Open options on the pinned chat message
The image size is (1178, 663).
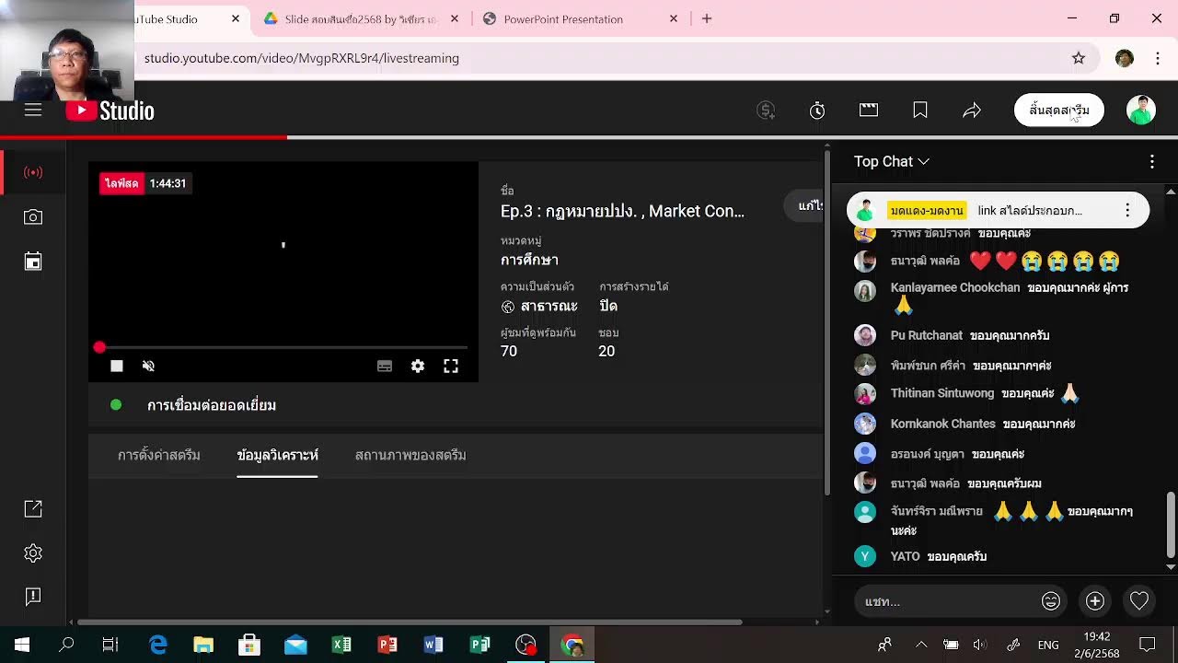[x=1127, y=211]
